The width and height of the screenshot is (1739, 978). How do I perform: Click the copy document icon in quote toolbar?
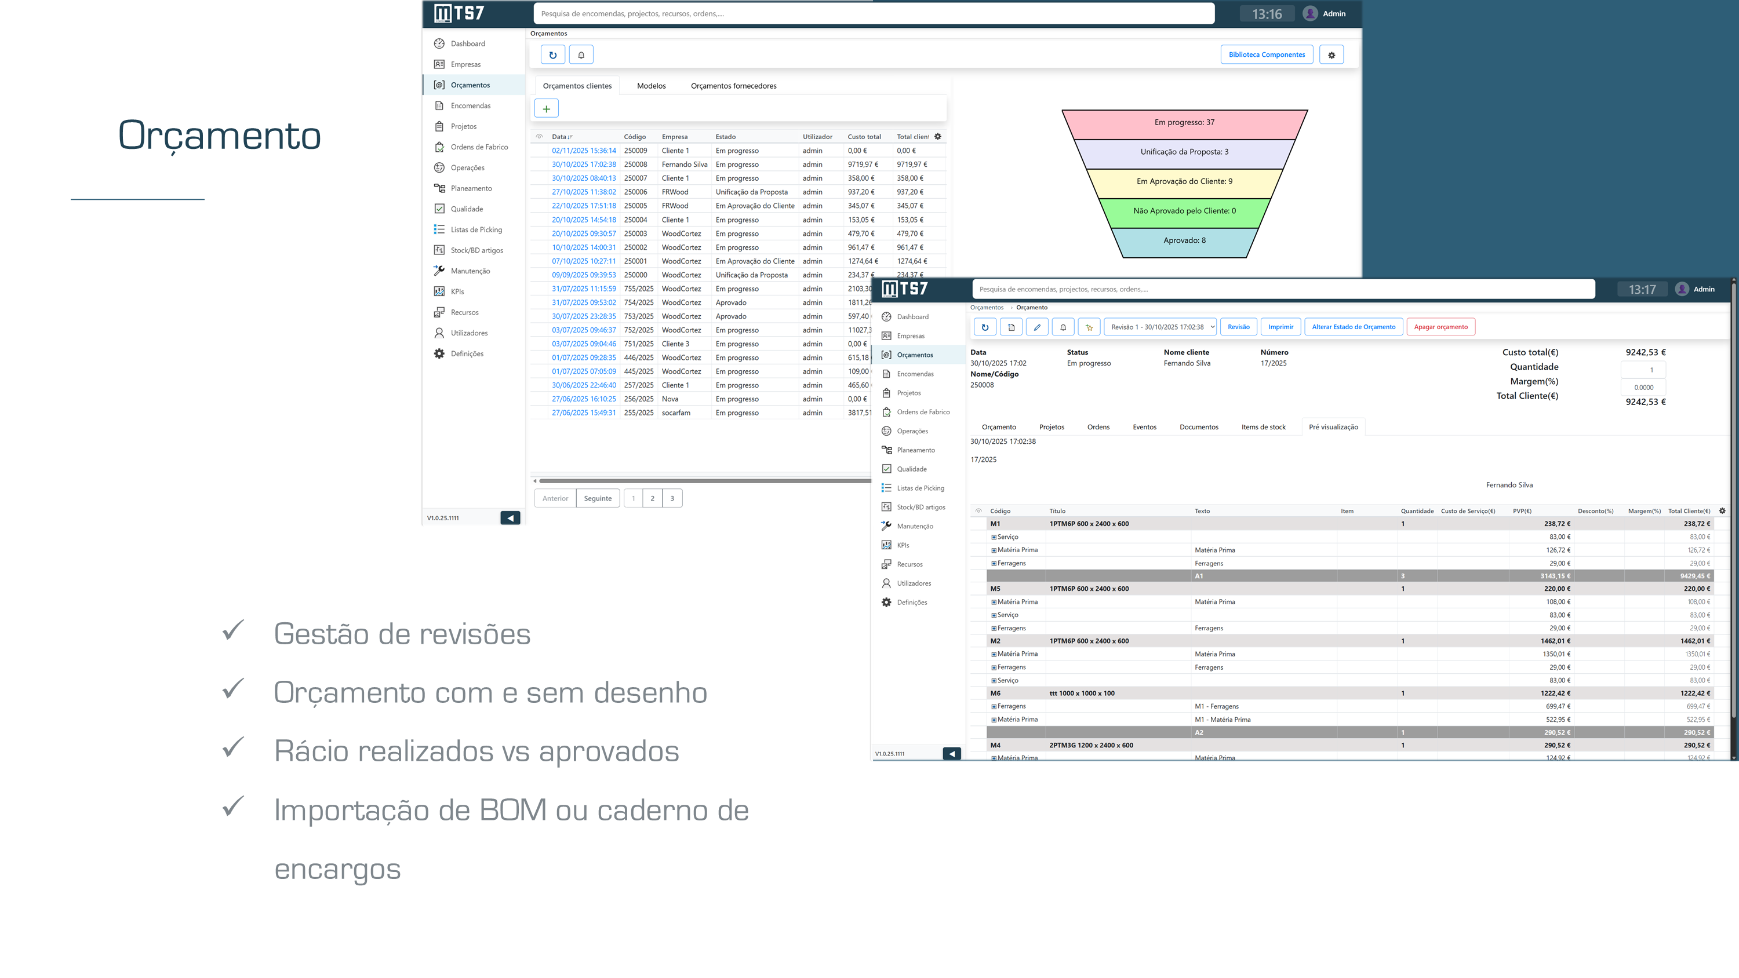point(1012,327)
